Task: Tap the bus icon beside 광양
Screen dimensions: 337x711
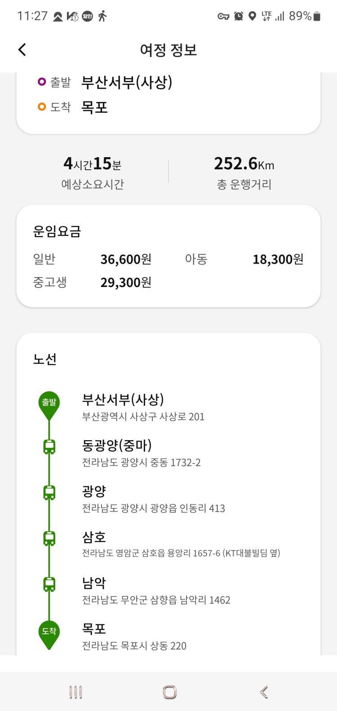Action: (x=49, y=493)
